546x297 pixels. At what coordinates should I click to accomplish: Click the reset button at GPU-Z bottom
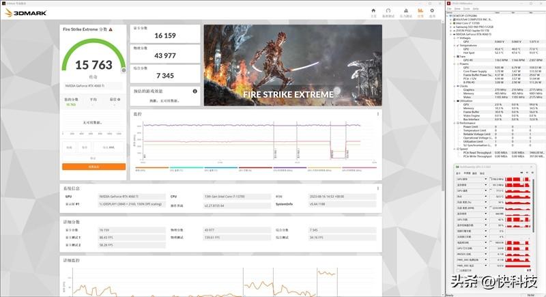529,270
